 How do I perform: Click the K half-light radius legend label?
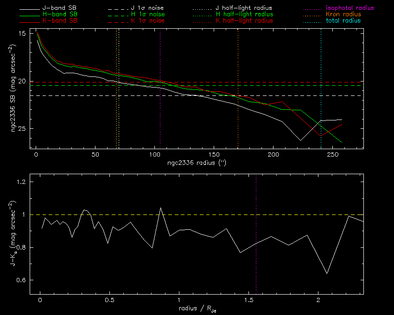coord(244,21)
